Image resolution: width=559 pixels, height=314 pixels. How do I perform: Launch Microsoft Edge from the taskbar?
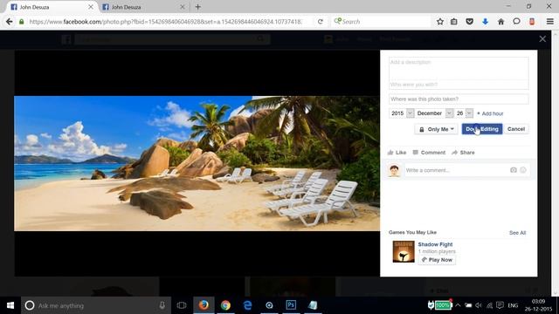(x=247, y=305)
